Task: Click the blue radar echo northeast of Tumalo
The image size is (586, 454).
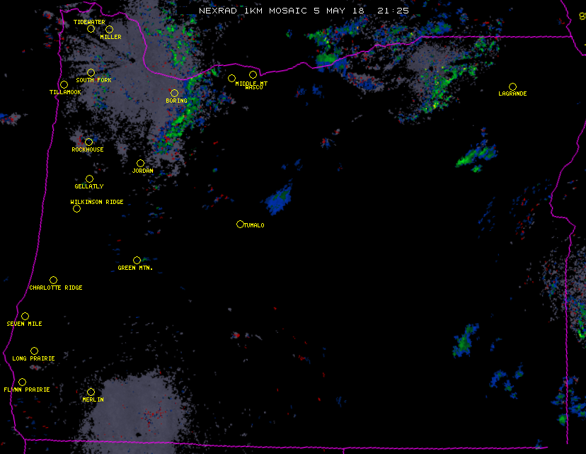Action: coord(280,201)
